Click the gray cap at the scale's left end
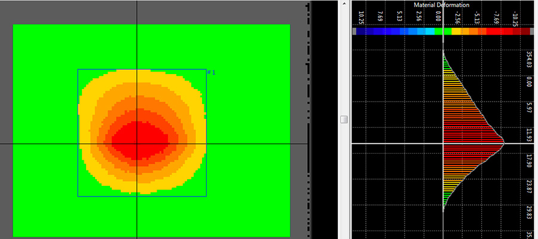Image resolution: width=538 pixels, height=239 pixels. tap(355, 31)
